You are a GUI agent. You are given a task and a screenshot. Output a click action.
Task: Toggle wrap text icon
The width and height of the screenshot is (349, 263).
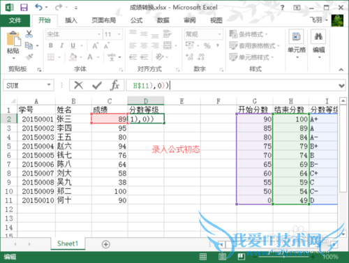(168, 34)
